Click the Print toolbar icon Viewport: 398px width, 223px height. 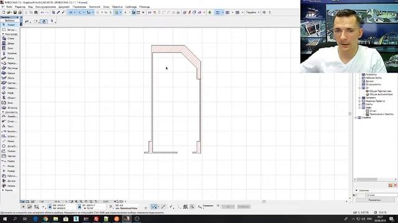20,12
